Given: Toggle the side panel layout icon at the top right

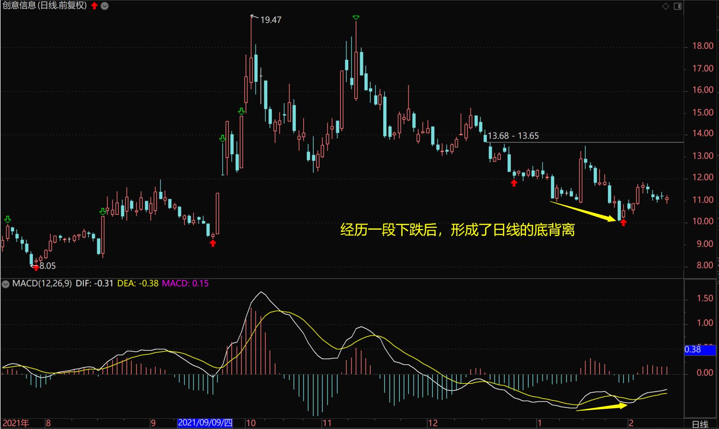Looking at the screenshot, I should click(x=678, y=6).
